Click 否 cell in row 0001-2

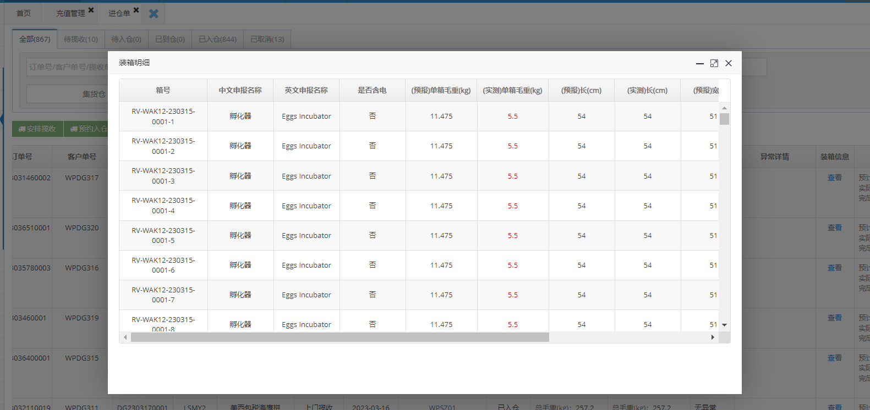point(373,146)
